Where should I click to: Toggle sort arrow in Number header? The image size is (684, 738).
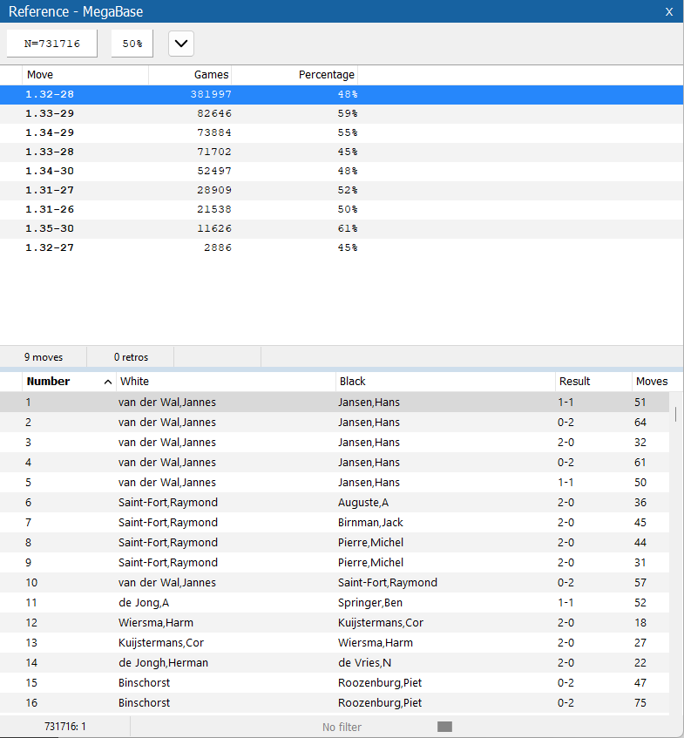pyautogui.click(x=108, y=382)
